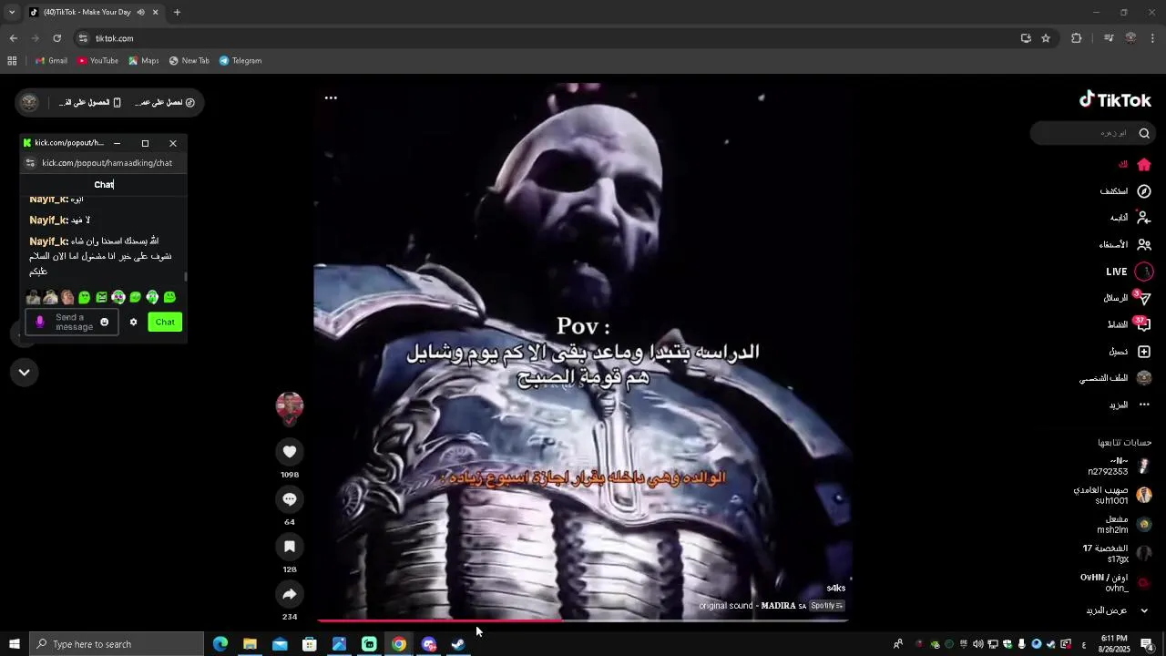Viewport: 1166px width, 656px height.
Task: Open the Friends sidebar icon
Action: click(x=1144, y=244)
